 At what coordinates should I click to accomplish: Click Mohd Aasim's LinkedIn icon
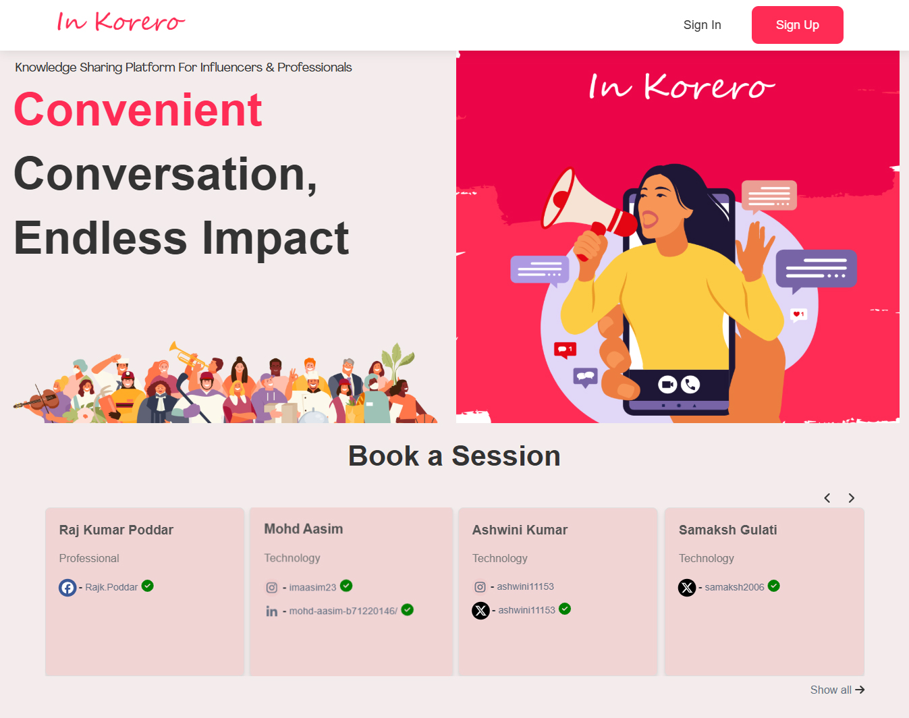point(271,611)
